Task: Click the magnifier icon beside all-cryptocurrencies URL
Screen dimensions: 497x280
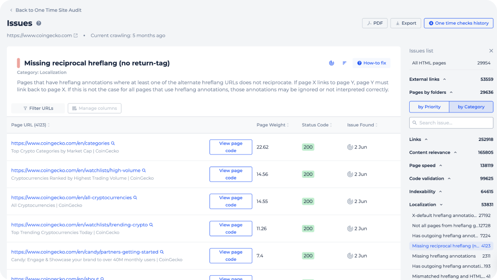Action: [x=135, y=198]
